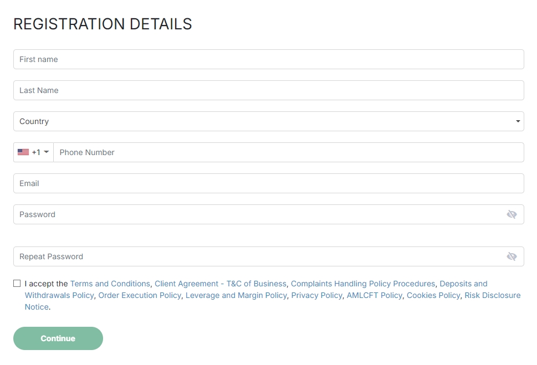This screenshot has width=537, height=365.
Task: Click the US flag icon
Action: (23, 152)
